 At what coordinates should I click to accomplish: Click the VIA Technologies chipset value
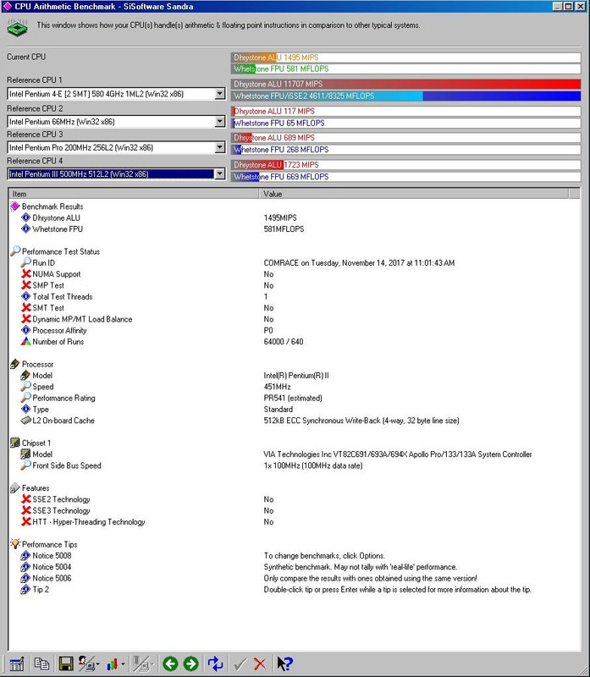point(398,454)
